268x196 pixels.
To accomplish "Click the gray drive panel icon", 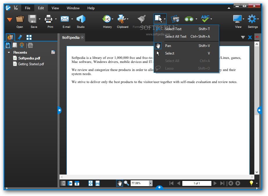I will click(x=15, y=46).
